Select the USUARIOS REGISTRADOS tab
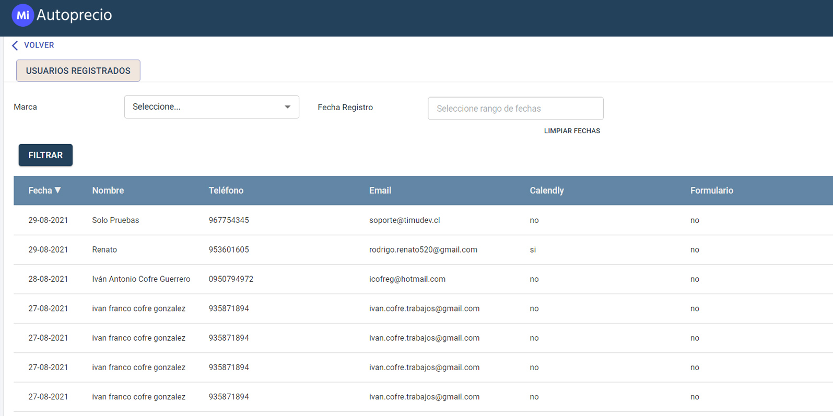Viewport: 833px width, 416px height. coord(78,71)
